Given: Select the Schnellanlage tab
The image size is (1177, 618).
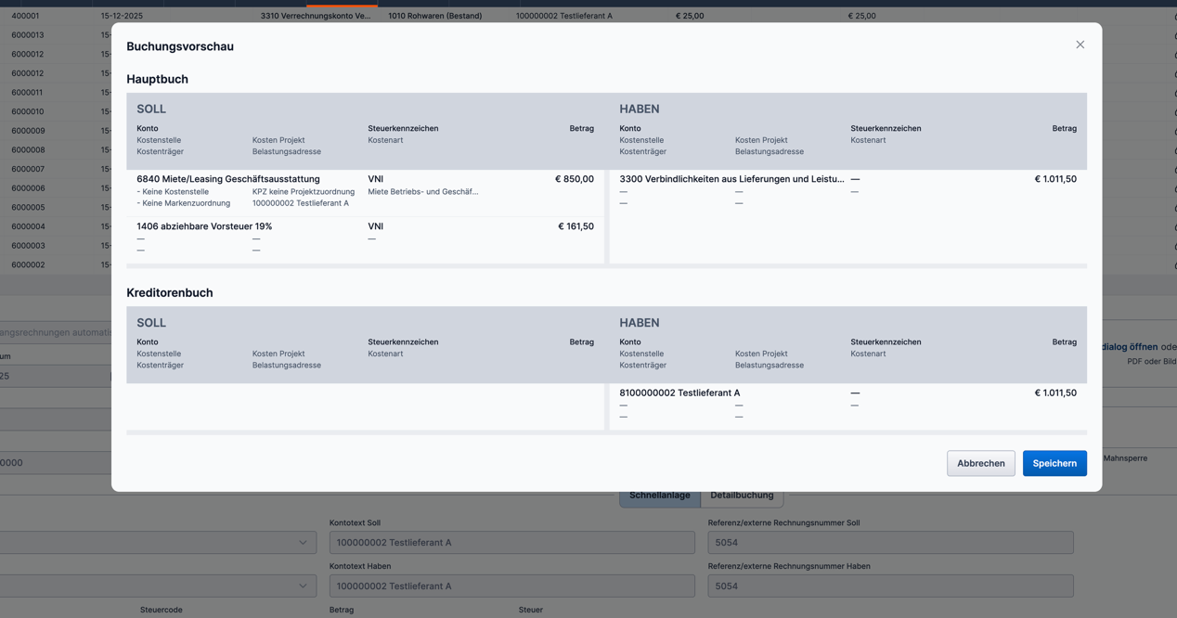Looking at the screenshot, I should point(659,496).
